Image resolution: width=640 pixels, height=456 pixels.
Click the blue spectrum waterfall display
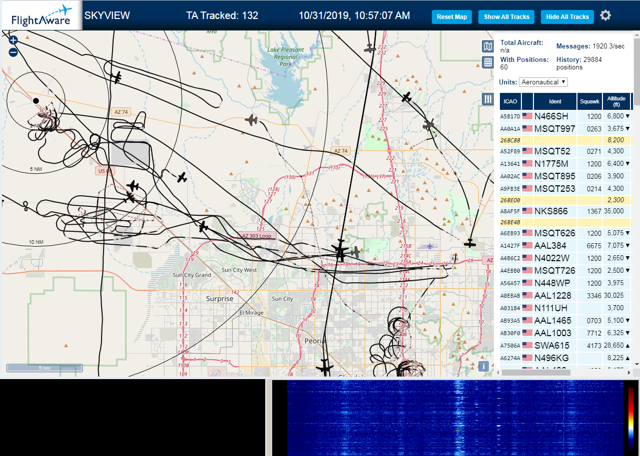click(x=455, y=418)
